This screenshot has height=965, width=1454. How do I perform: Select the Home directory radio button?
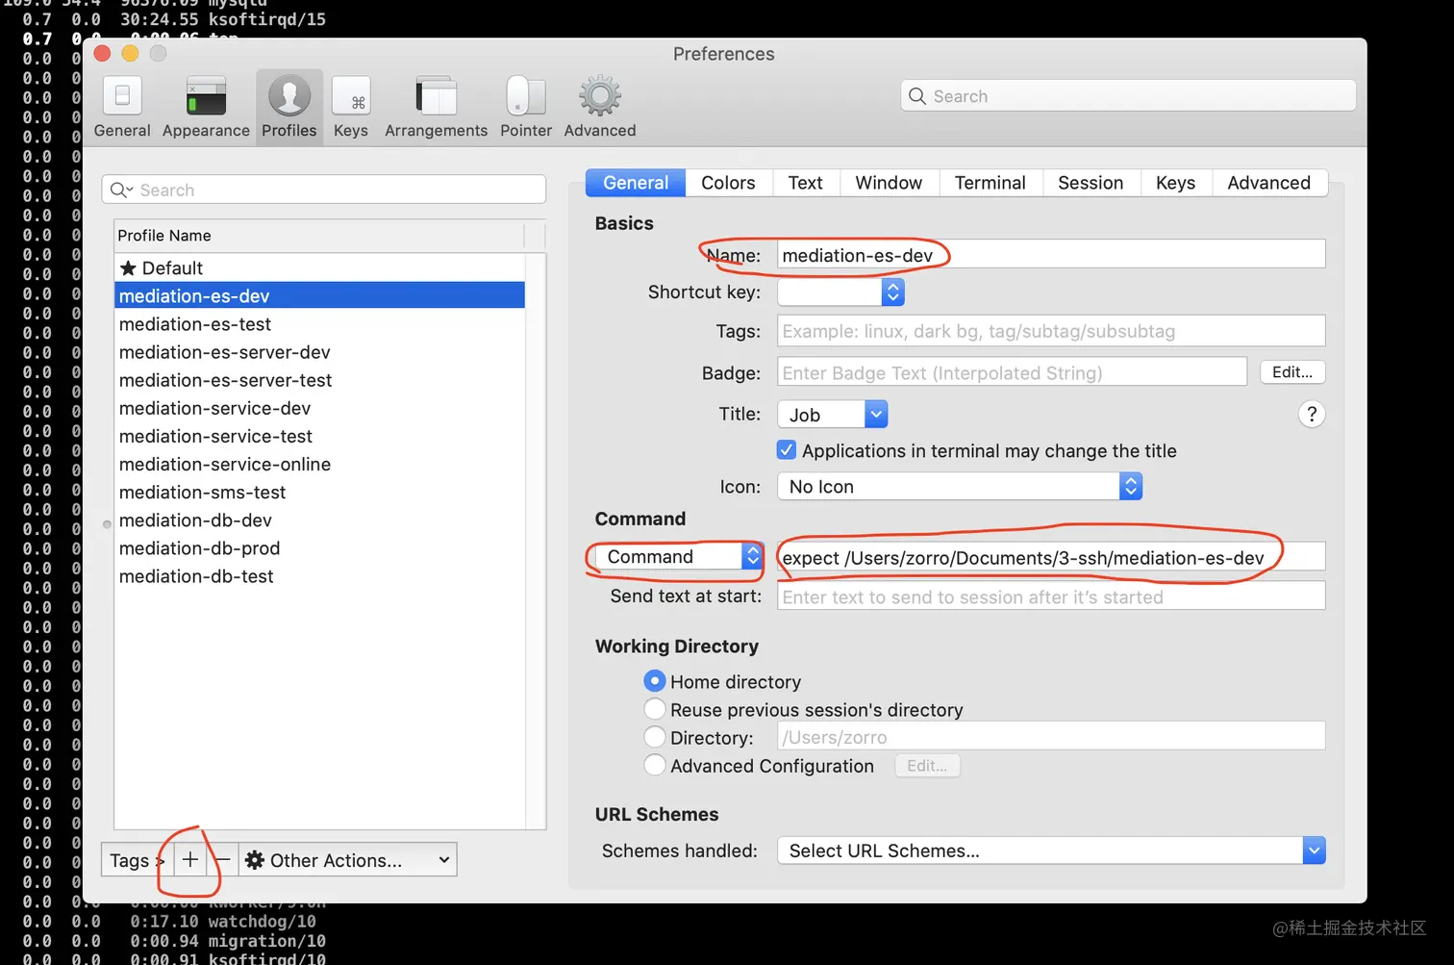coord(655,681)
